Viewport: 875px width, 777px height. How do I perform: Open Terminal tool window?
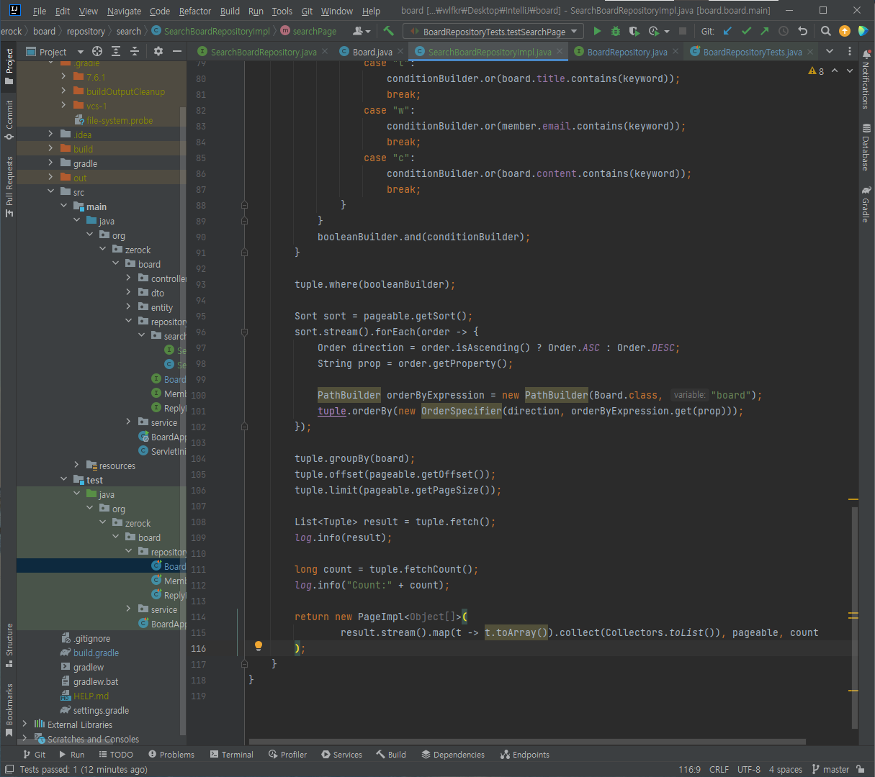coord(232,755)
